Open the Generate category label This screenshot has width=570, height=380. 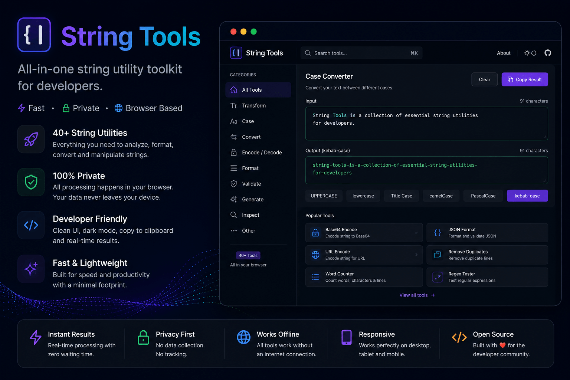253,199
